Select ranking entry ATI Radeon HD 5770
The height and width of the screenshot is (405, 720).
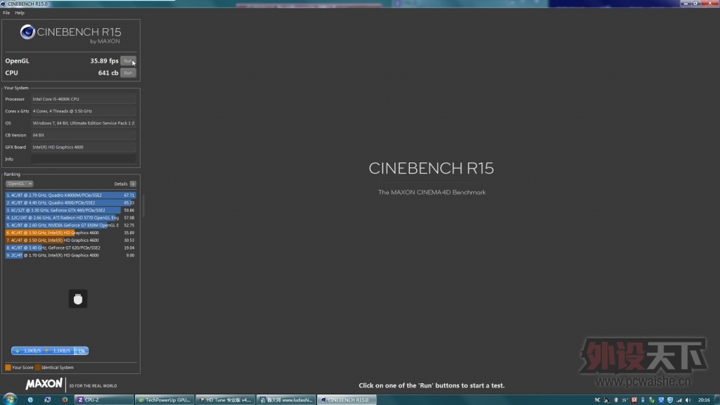(70, 218)
